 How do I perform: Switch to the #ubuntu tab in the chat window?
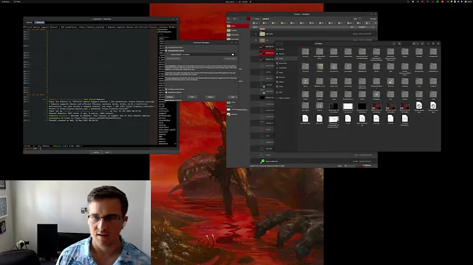click(40, 22)
